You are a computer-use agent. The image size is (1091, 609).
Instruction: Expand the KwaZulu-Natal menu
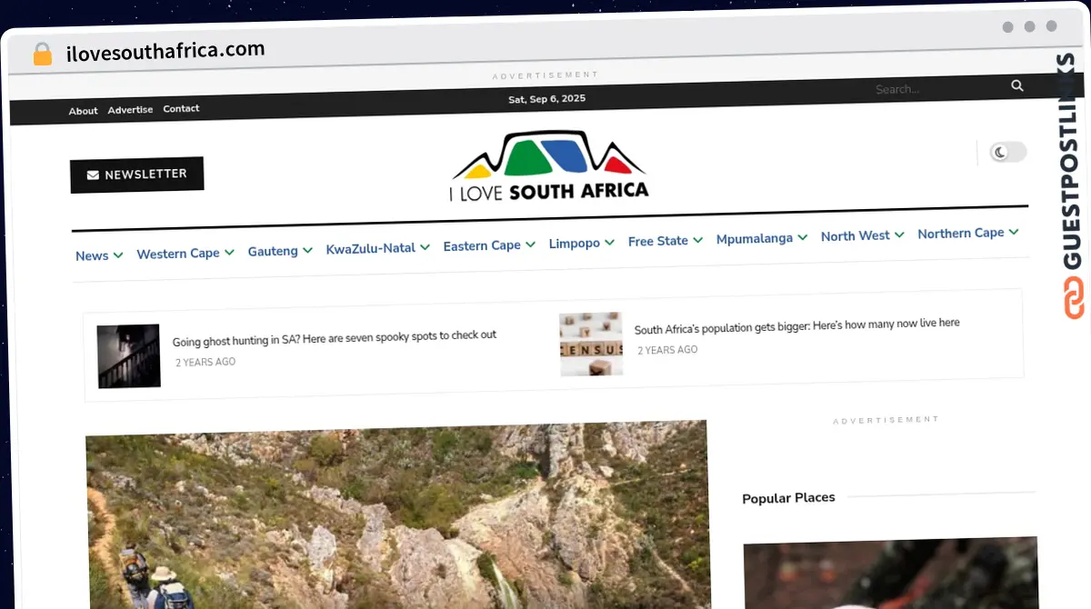pos(377,247)
